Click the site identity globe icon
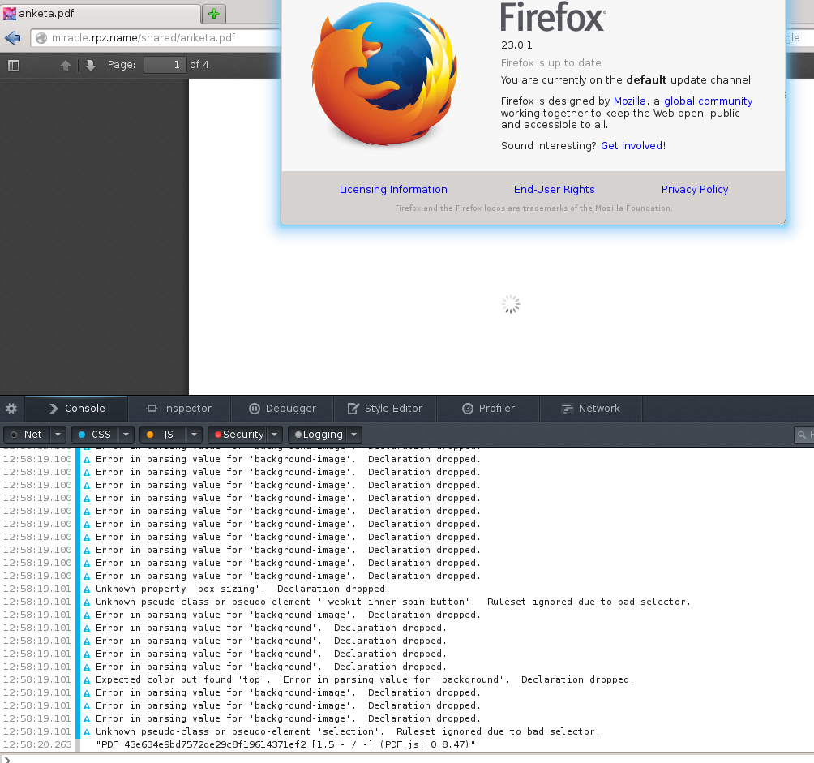Viewport: 814px width, 763px height. [41, 38]
